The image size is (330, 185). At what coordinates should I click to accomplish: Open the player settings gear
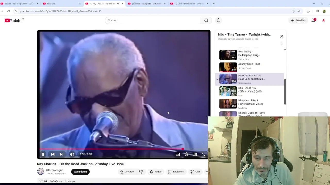pos(186,154)
